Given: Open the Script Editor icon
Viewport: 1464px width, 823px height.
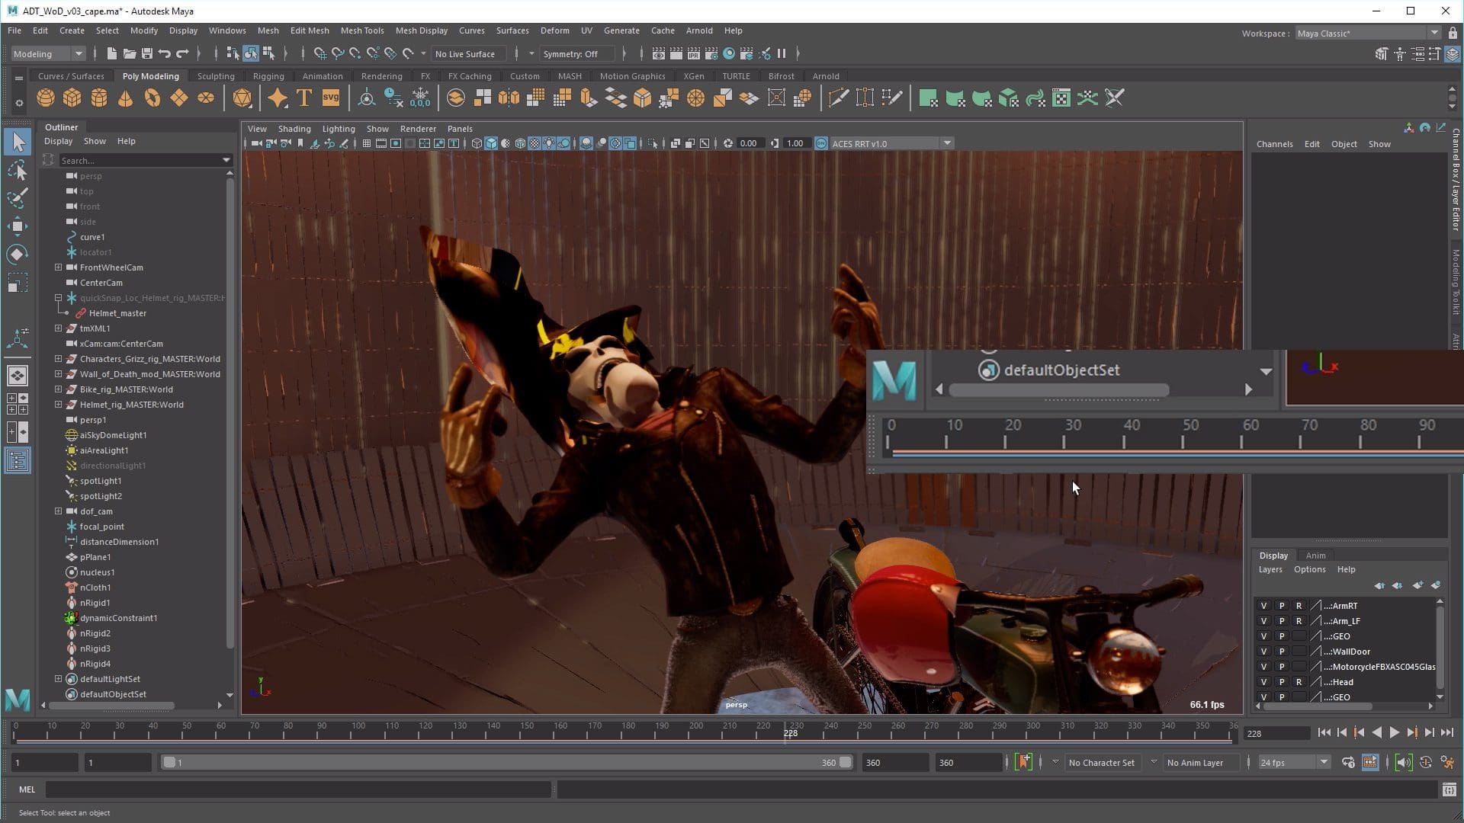Looking at the screenshot, I should [x=1449, y=790].
